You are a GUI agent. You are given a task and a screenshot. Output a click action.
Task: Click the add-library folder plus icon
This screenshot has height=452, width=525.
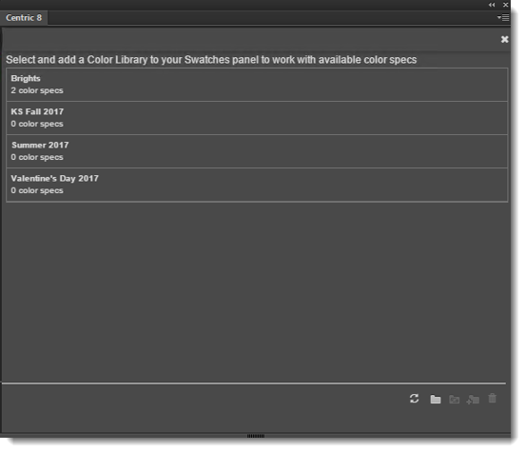[473, 400]
